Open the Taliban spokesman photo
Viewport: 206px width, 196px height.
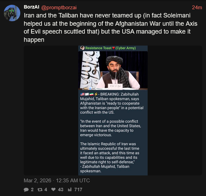pos(113,70)
